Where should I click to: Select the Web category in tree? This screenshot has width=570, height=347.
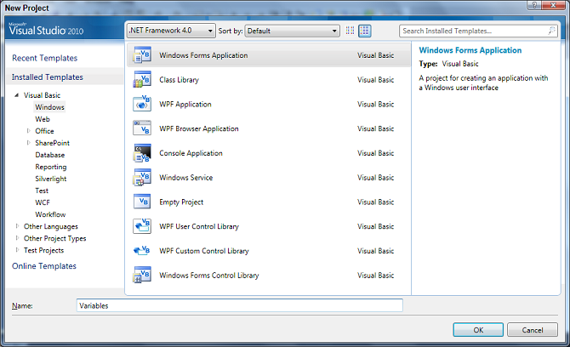click(x=43, y=119)
